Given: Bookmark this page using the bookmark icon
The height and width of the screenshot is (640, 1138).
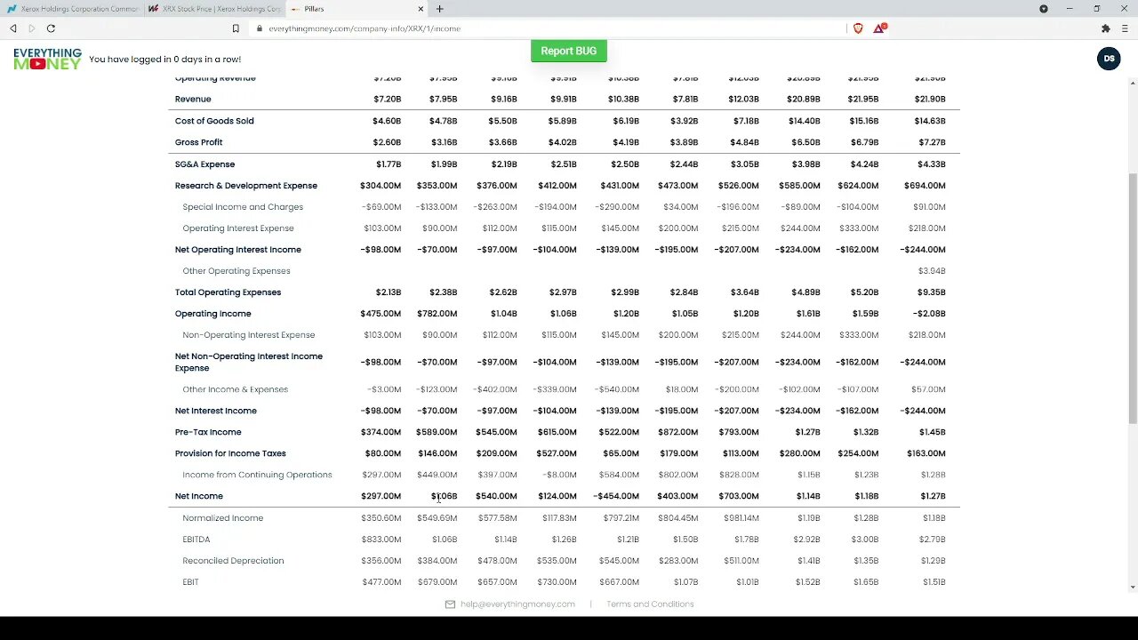Looking at the screenshot, I should point(236,28).
